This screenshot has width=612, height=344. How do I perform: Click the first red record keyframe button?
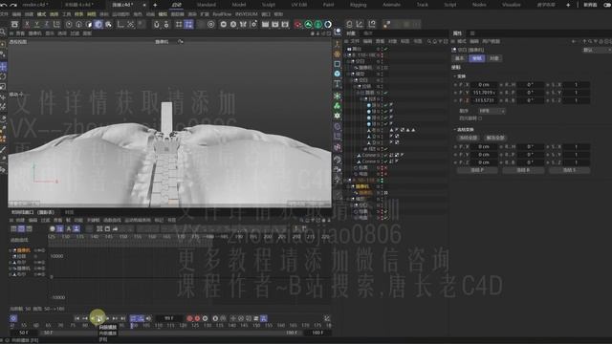[189, 318]
